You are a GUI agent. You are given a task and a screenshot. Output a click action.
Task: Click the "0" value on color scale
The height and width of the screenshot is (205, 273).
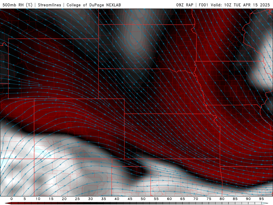click(12, 199)
